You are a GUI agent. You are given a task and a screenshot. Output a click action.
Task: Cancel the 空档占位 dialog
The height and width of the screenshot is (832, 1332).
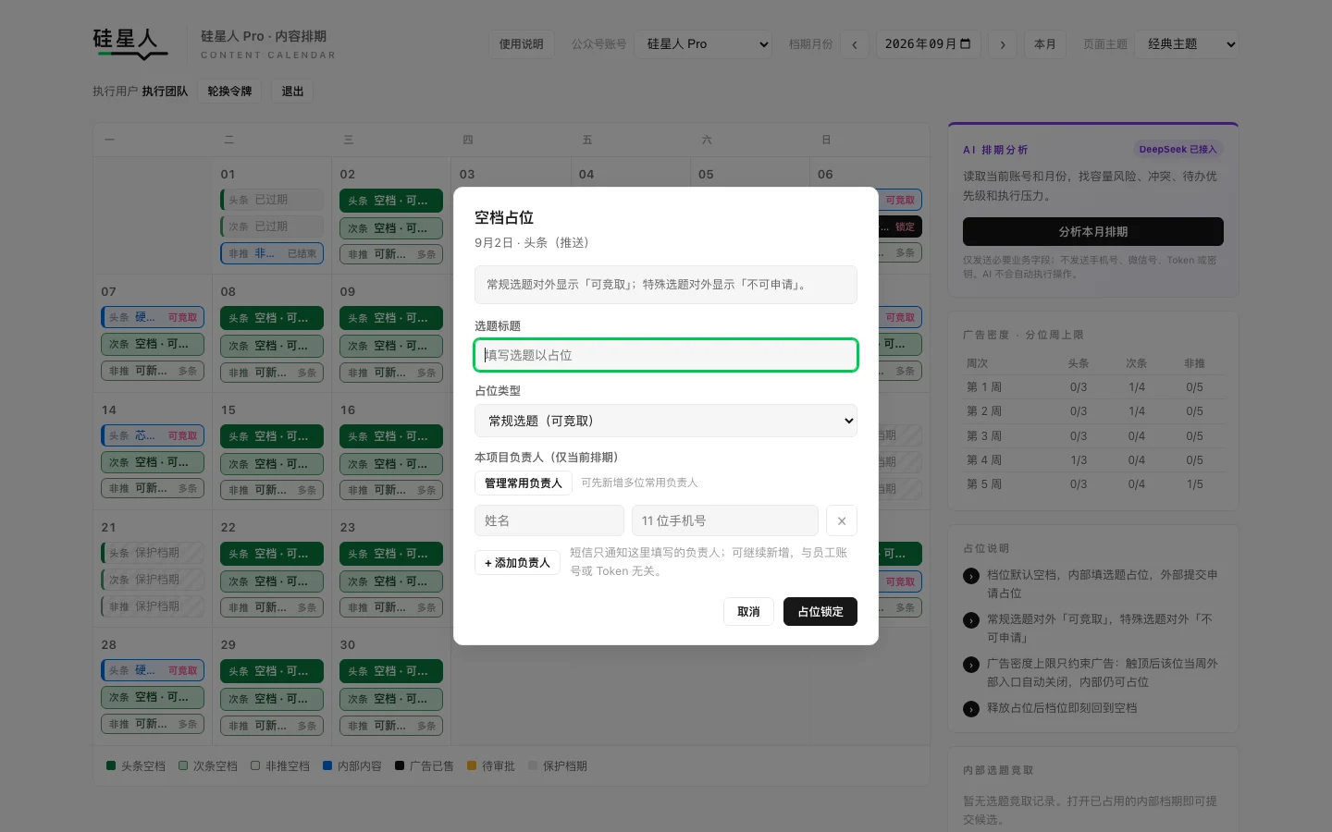tap(748, 611)
